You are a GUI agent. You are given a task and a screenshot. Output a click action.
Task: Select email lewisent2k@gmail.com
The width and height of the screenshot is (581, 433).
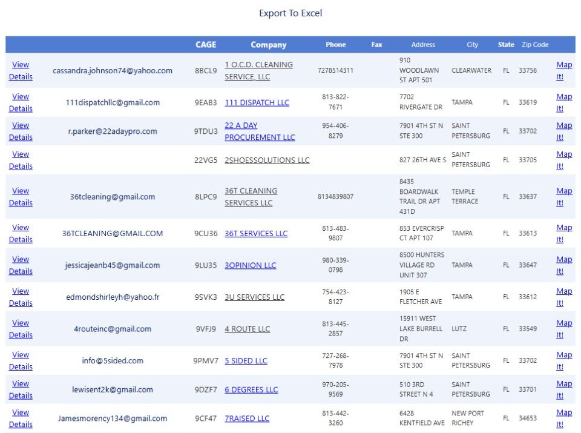(x=113, y=389)
